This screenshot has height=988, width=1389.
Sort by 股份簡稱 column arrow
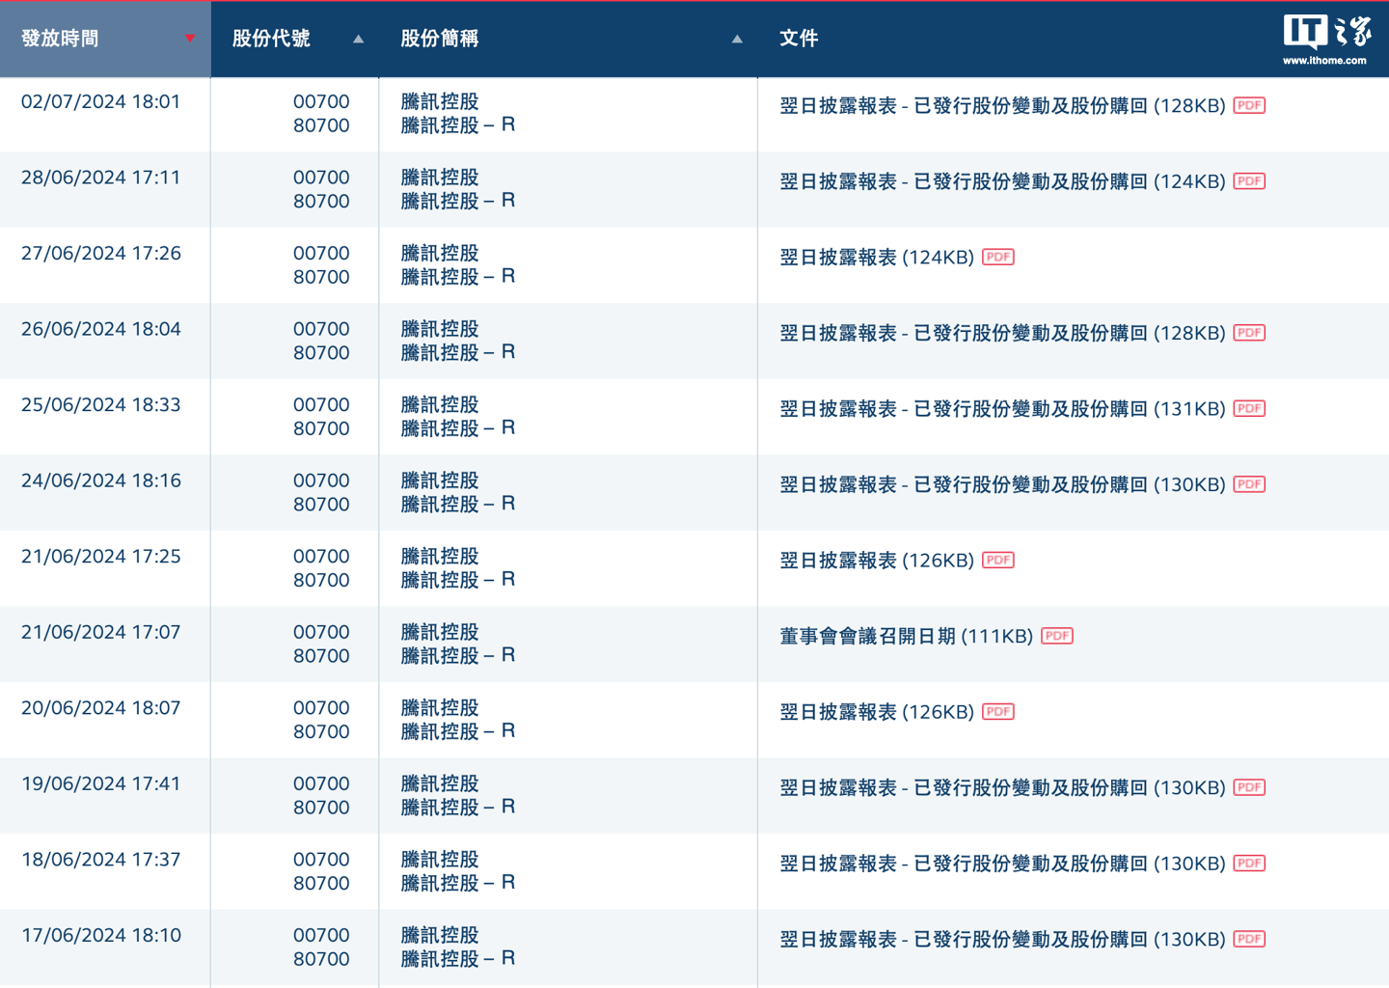(737, 40)
